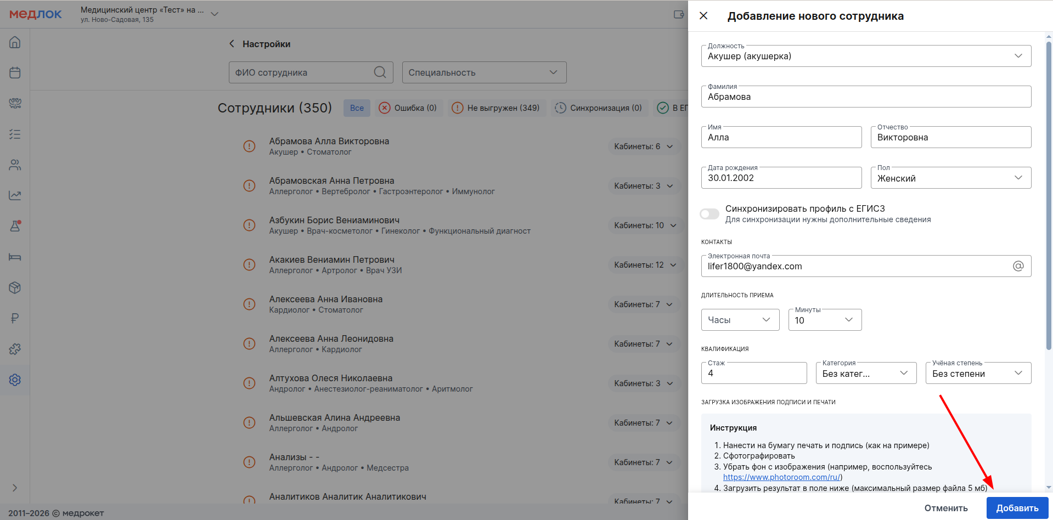Viewport: 1053px width, 520px height.
Task: Click the box warehouse icon
Action: [x=15, y=287]
